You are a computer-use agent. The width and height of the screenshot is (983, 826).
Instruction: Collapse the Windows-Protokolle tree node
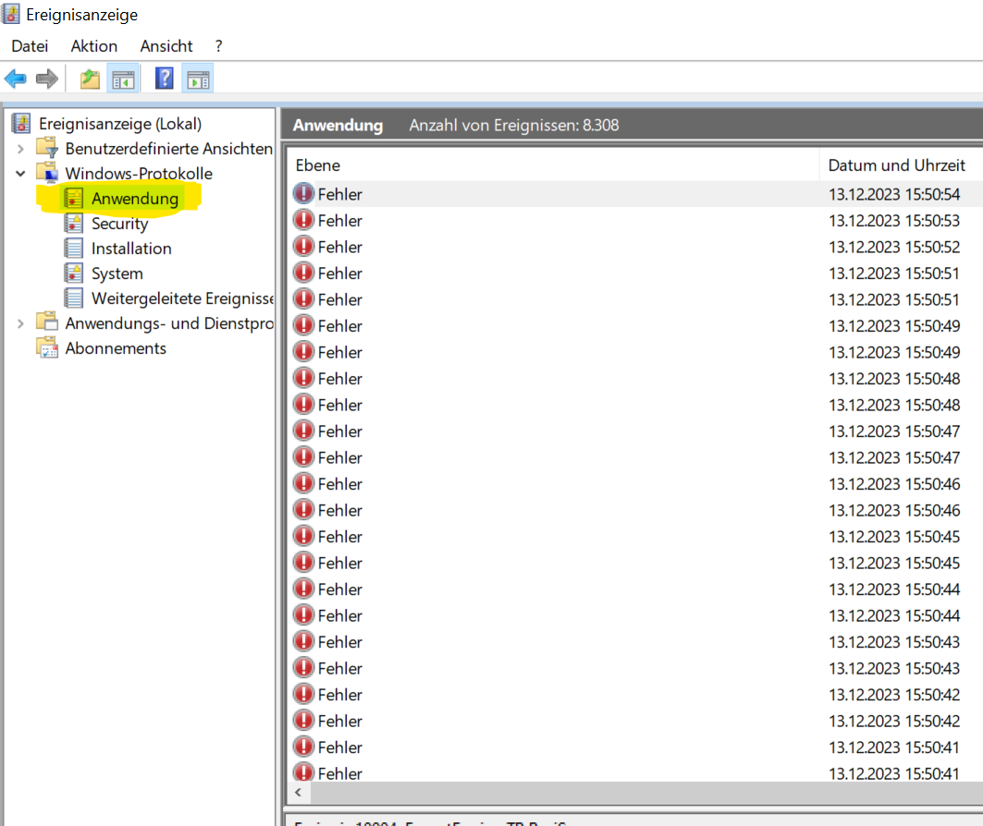click(x=20, y=174)
